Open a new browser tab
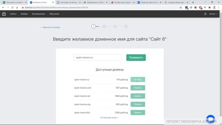Viewport: 222px width, 125px height. (193, 2)
